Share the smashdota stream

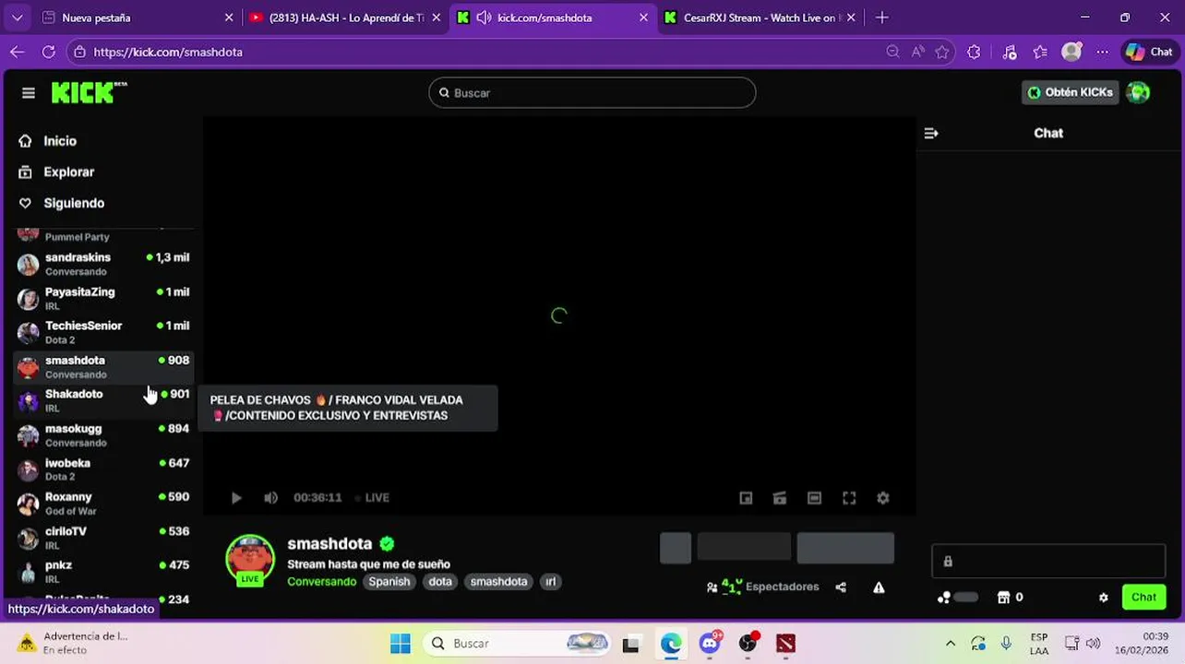point(841,587)
